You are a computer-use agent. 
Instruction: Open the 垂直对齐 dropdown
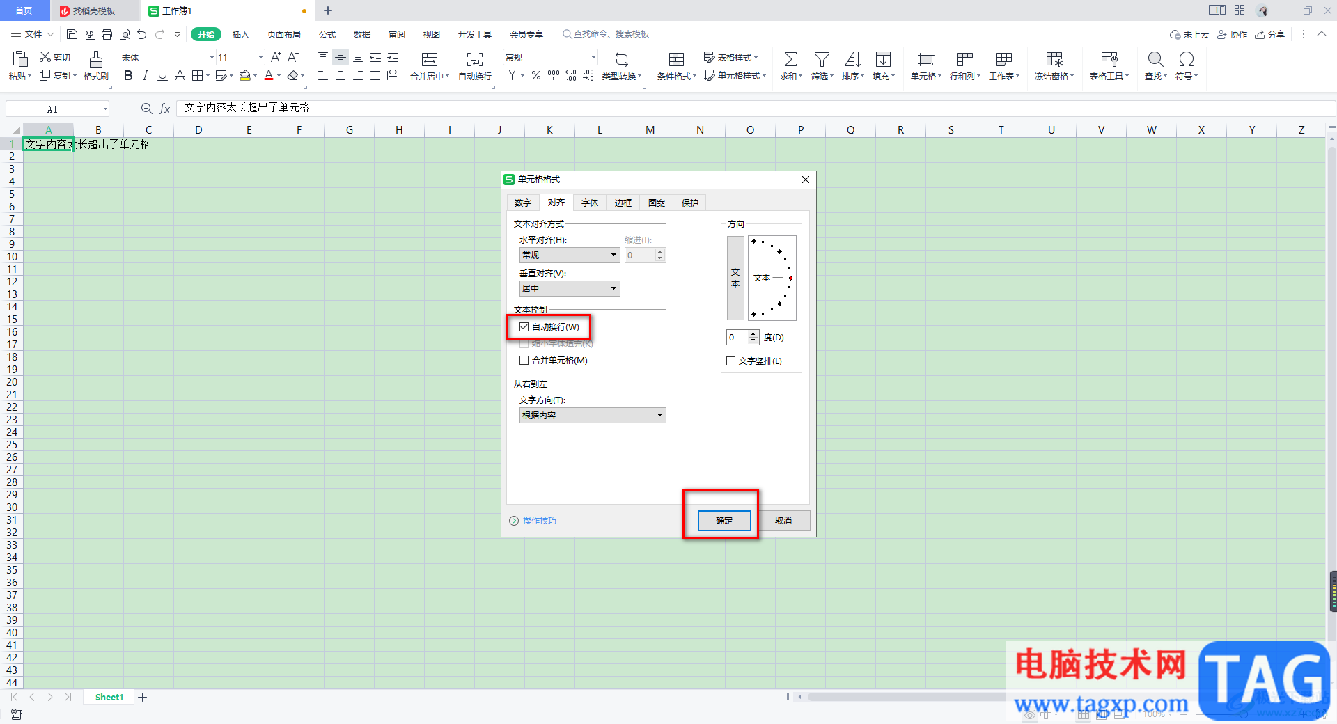(x=570, y=289)
